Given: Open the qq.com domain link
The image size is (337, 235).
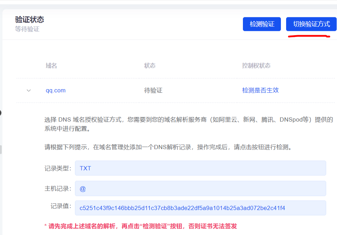Looking at the screenshot, I should click(55, 91).
